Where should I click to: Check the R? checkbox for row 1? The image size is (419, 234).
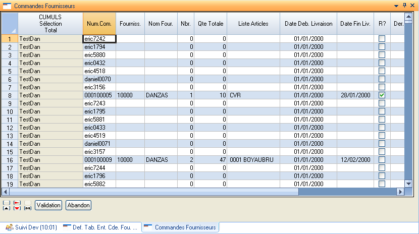click(x=382, y=38)
